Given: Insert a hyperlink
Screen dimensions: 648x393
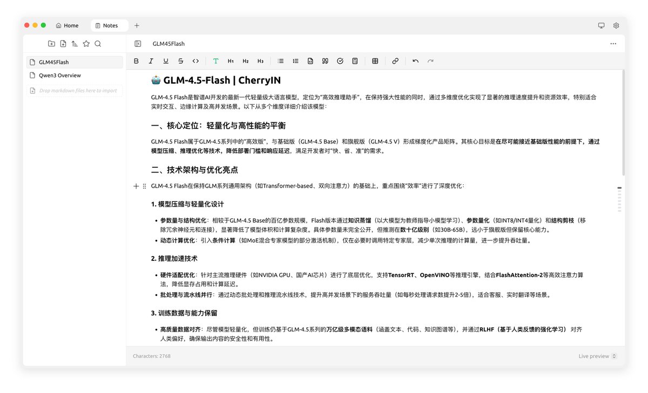Looking at the screenshot, I should click(395, 61).
